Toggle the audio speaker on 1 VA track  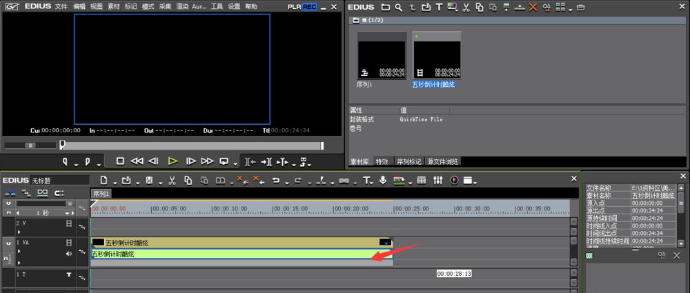tap(69, 254)
